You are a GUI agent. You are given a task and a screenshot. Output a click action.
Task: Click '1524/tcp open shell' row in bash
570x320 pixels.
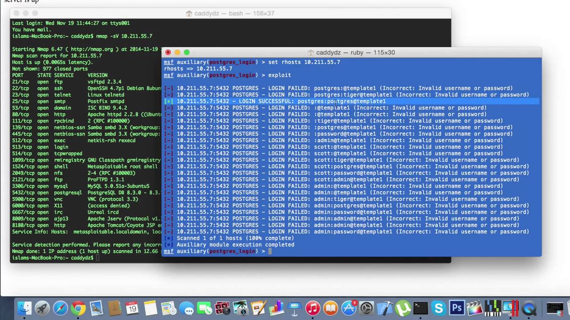[85, 166]
